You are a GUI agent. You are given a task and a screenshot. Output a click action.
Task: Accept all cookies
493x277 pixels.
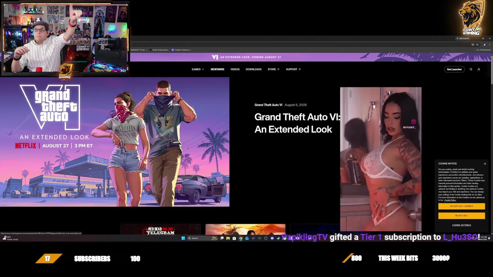click(x=461, y=206)
